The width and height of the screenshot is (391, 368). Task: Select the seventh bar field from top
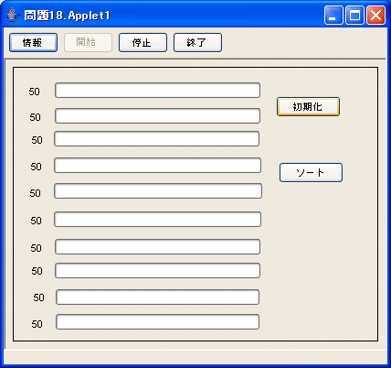157,247
